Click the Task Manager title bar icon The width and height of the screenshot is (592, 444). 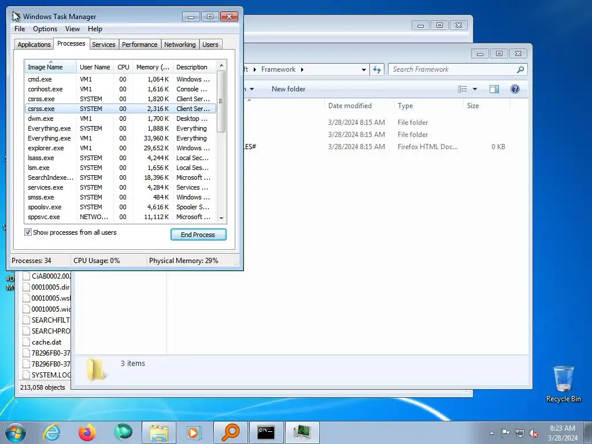[x=16, y=17]
